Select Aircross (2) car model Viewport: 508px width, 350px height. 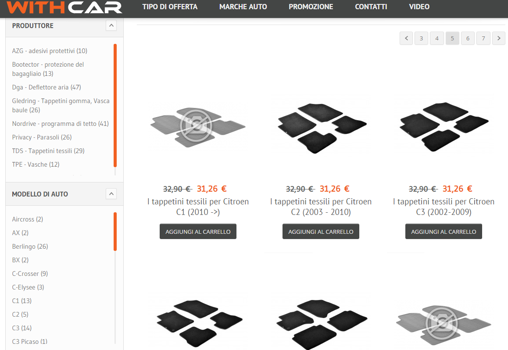pyautogui.click(x=28, y=219)
